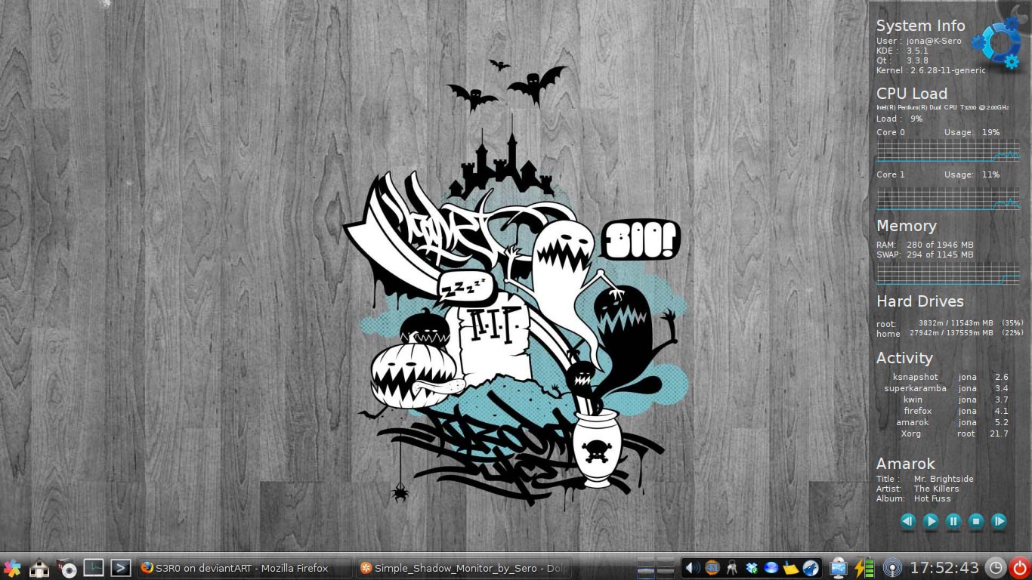Click the Hard Drives heading

(x=919, y=301)
